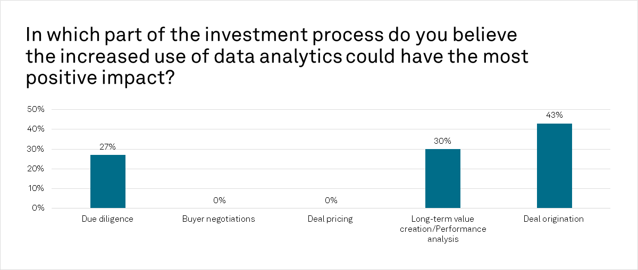Click the 0% label above Deal pricing
The height and width of the screenshot is (270, 638).
[x=331, y=200]
